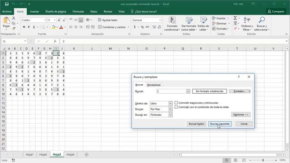The width and height of the screenshot is (290, 163).
Task: Add a new sheet with plus icon
Action: (87, 154)
